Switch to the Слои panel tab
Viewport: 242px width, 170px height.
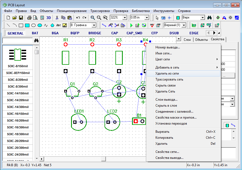tap(187, 40)
